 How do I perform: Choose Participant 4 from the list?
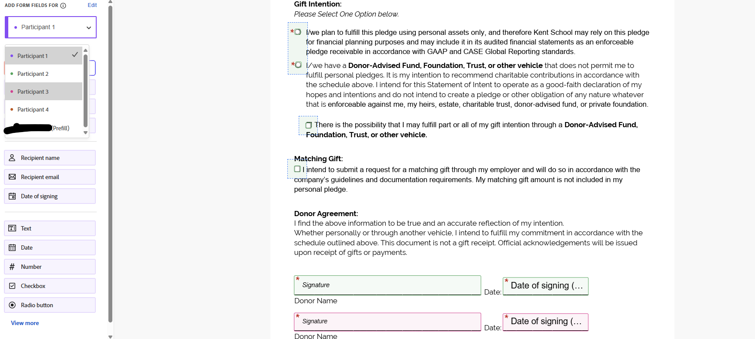click(44, 109)
